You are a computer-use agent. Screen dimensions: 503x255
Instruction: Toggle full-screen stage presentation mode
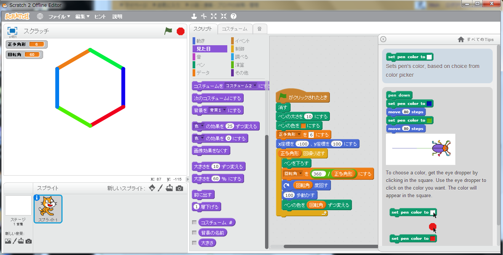point(13,31)
